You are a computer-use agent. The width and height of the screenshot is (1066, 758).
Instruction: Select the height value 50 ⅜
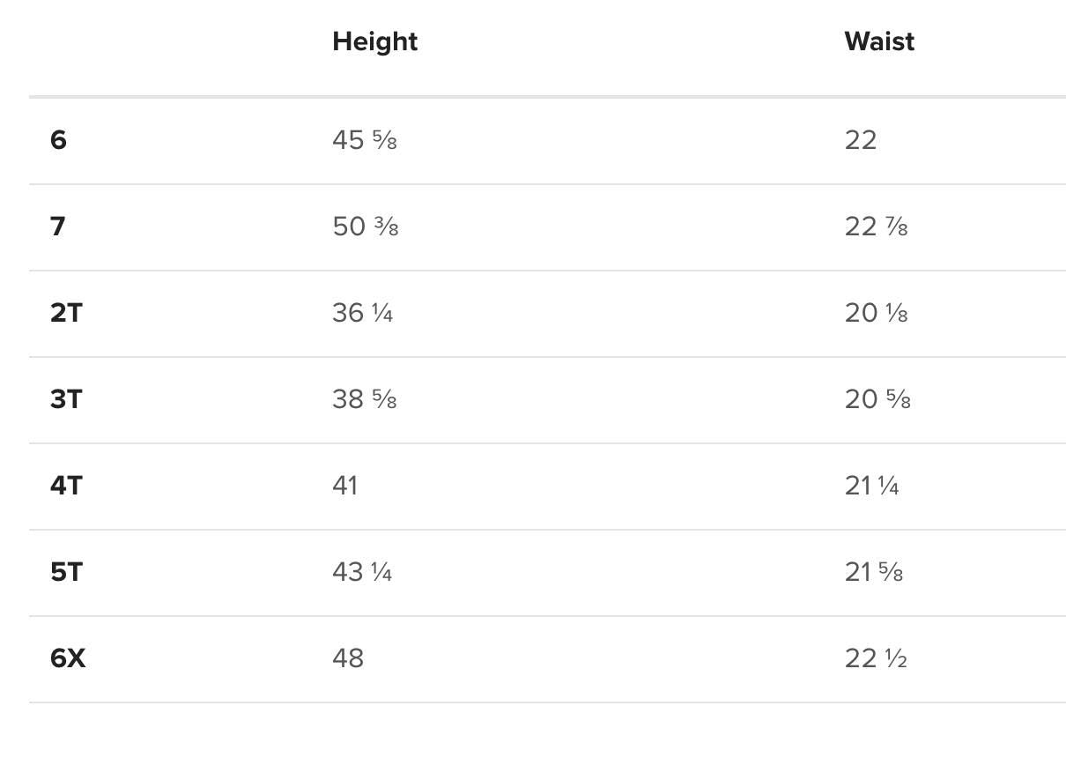(365, 227)
